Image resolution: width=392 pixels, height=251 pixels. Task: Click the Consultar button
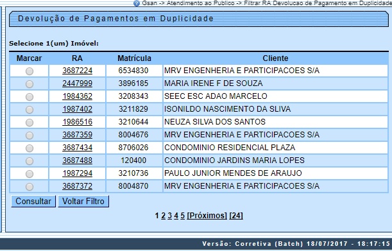click(x=33, y=201)
